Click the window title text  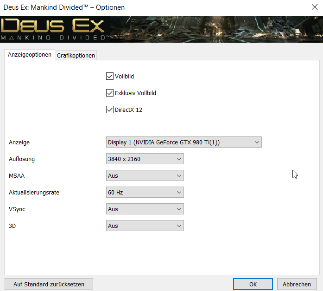coord(64,7)
